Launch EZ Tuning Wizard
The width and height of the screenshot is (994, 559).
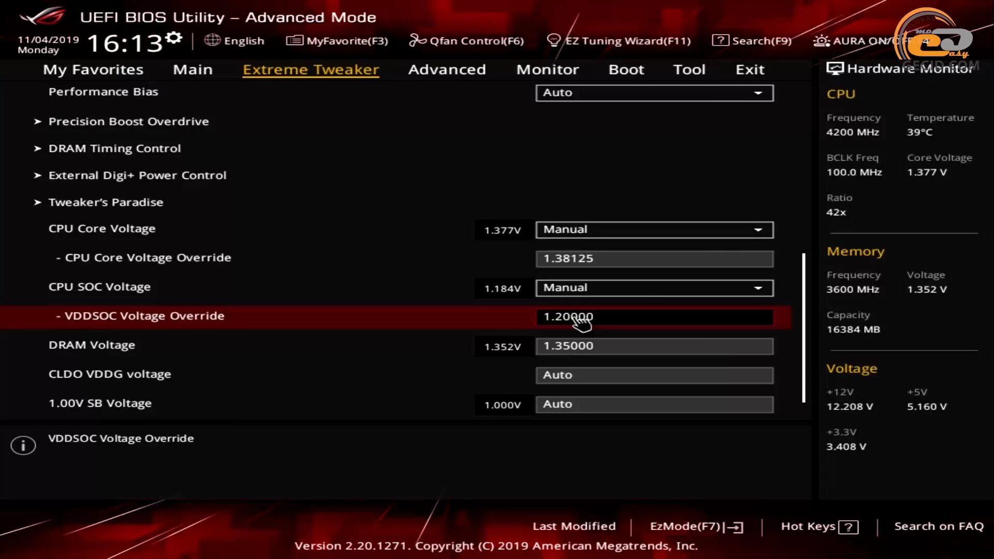[x=621, y=40]
